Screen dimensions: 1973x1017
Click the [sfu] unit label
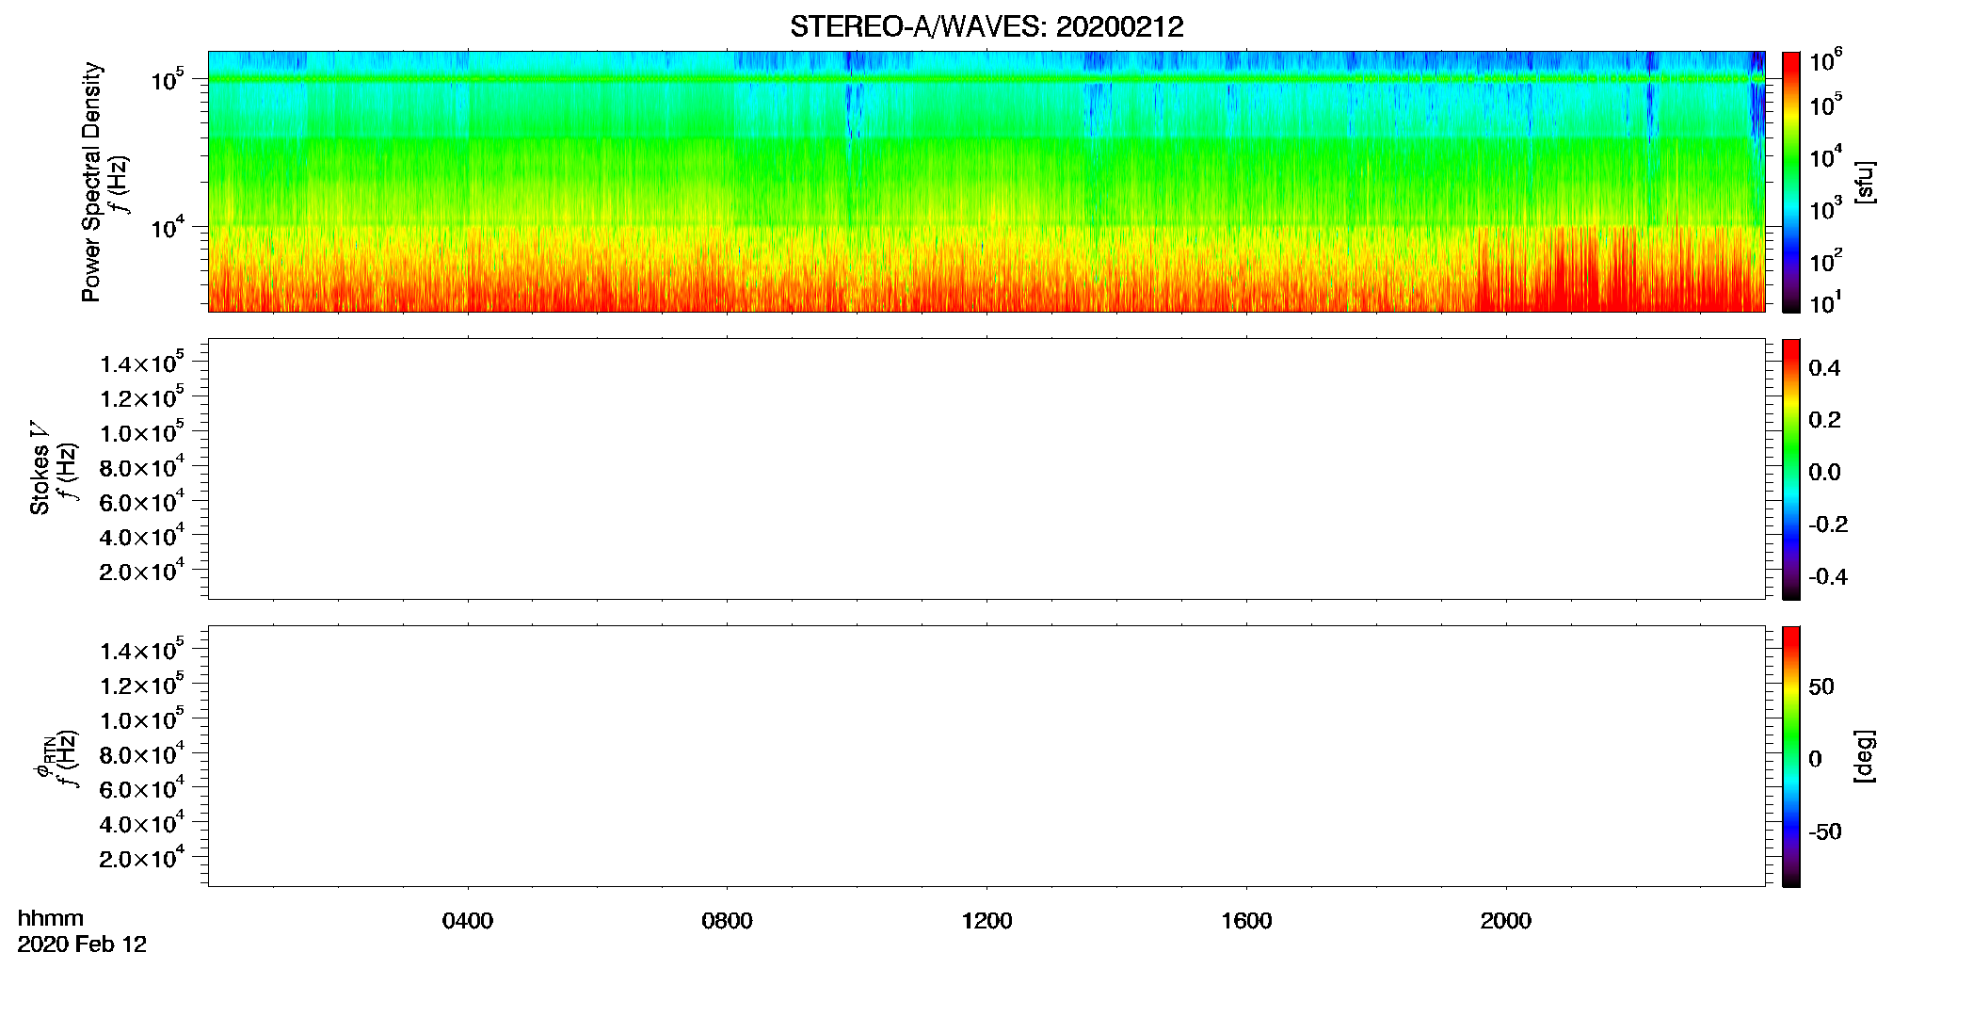[1864, 182]
